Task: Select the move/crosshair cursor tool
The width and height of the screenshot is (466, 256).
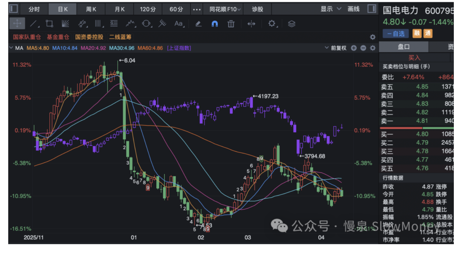Action: pyautogui.click(x=17, y=23)
